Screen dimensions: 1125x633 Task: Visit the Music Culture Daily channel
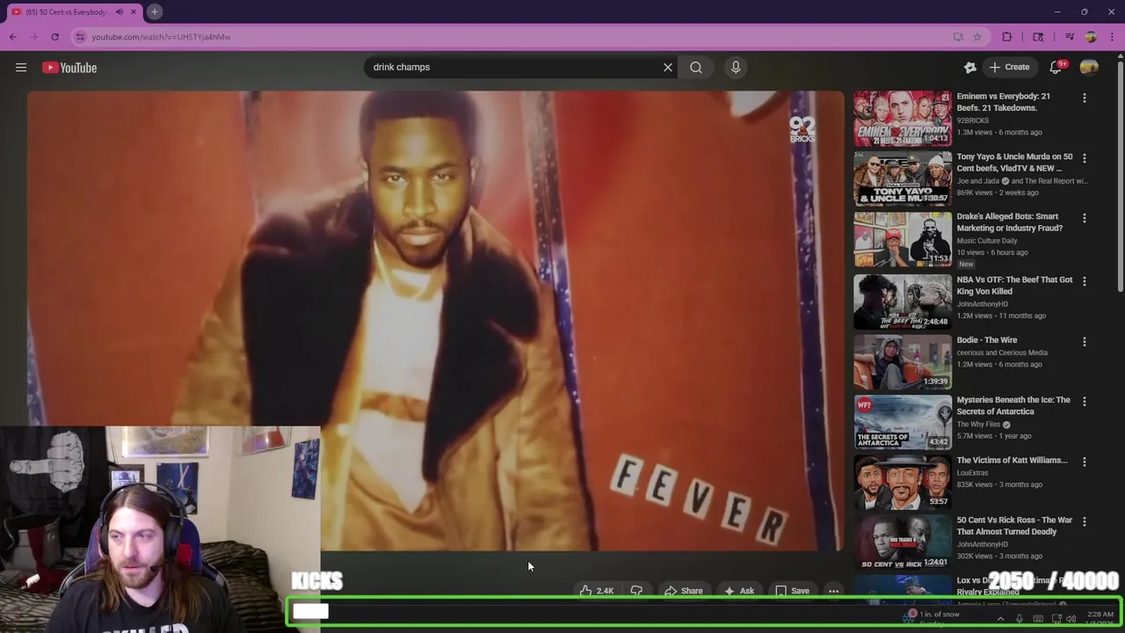point(987,241)
